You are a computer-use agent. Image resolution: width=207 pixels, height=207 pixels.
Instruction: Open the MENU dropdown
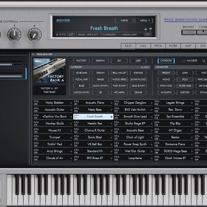point(144,21)
